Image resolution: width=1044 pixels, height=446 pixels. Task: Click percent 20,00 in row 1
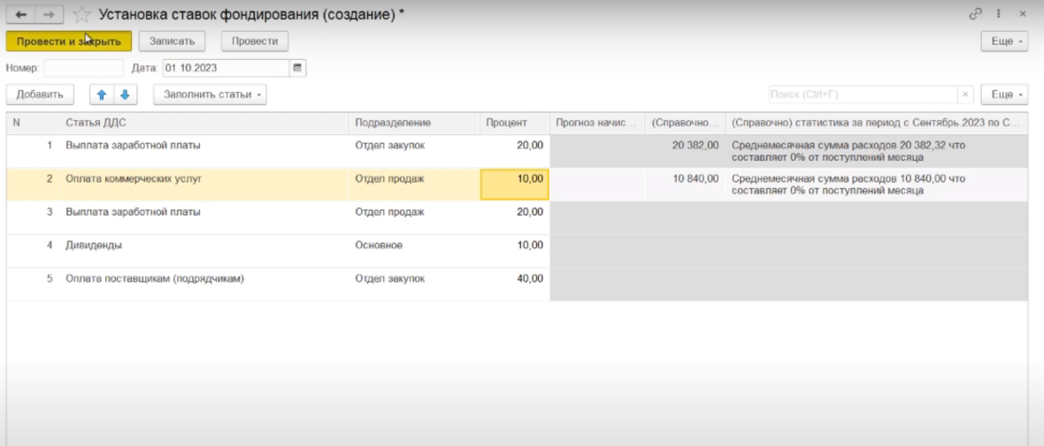[x=515, y=151]
